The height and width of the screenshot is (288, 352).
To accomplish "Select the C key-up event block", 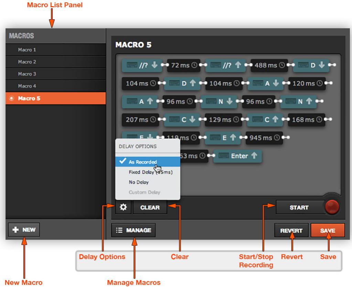I will tap(265, 120).
